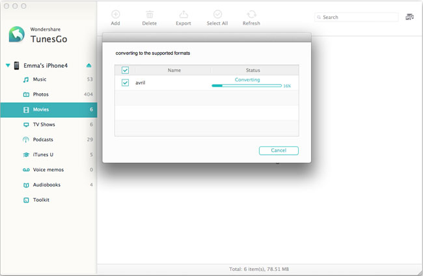Click the 16% progress value
Image resolution: width=423 pixels, height=276 pixels.
(287, 86)
